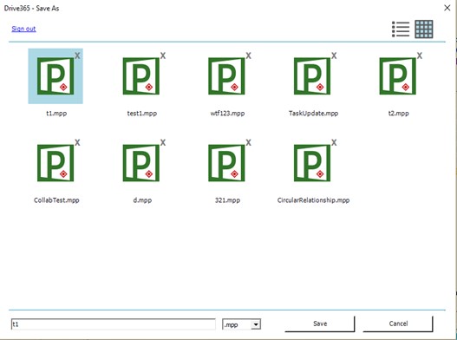Image resolution: width=457 pixels, height=340 pixels.
Task: Click the TaskUpdate.mpp file name label
Action: (313, 113)
